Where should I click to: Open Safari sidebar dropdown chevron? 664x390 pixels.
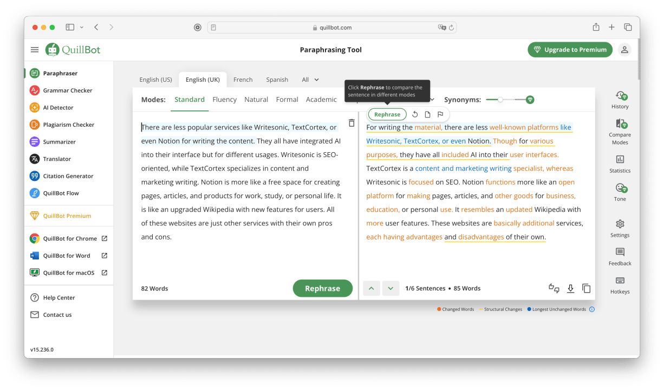(x=82, y=27)
